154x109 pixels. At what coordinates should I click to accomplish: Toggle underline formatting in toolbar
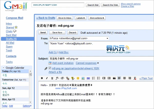point(52,78)
